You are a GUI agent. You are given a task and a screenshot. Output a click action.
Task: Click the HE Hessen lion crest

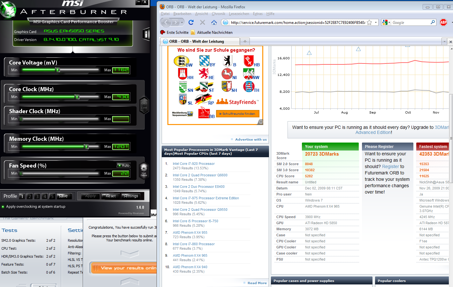[204, 74]
